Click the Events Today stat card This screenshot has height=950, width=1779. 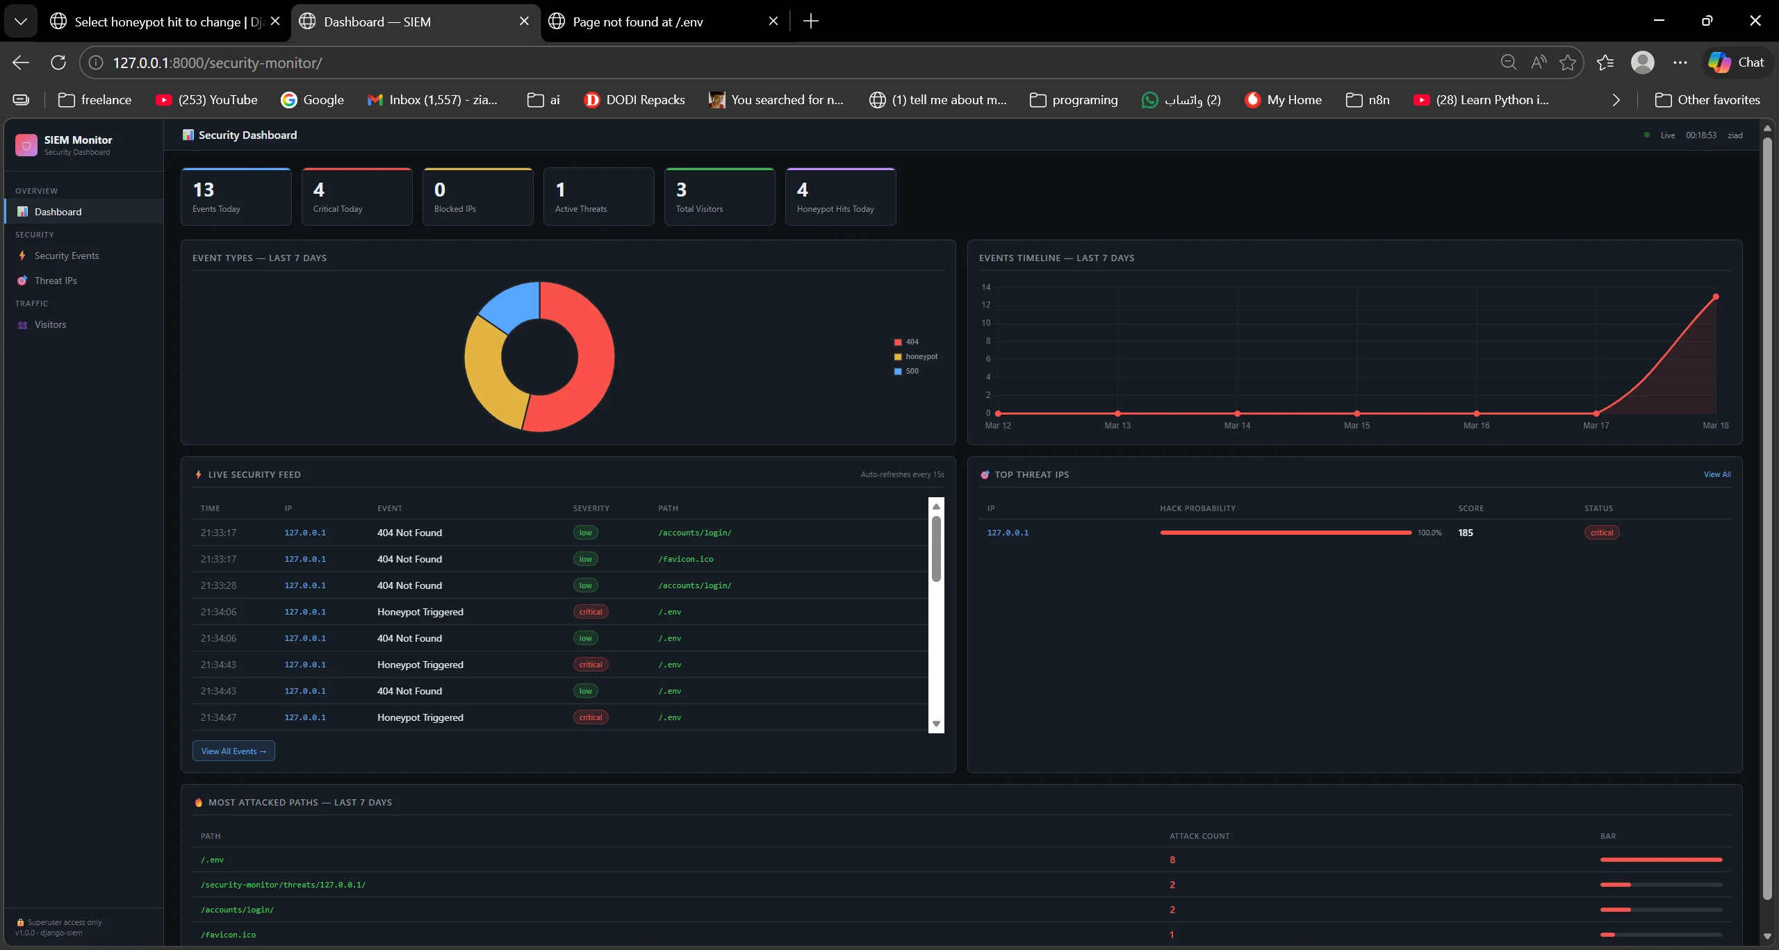236,197
